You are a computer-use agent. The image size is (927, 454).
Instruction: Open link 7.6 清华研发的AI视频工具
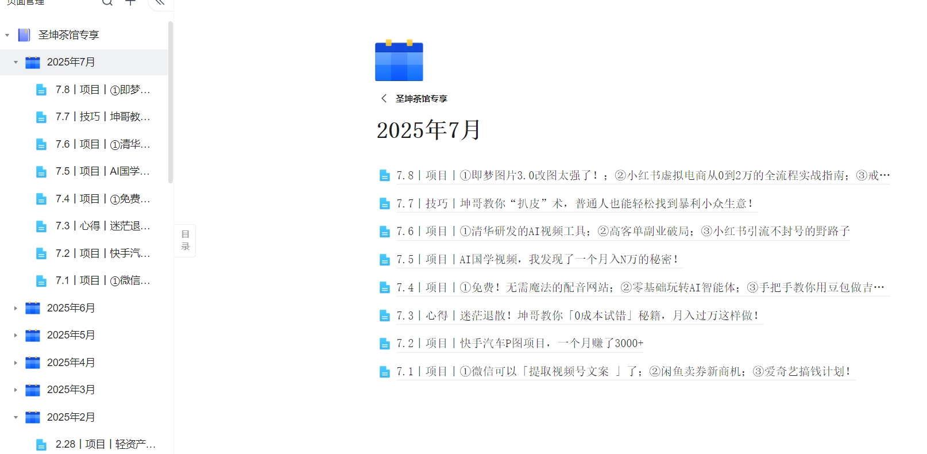point(623,231)
